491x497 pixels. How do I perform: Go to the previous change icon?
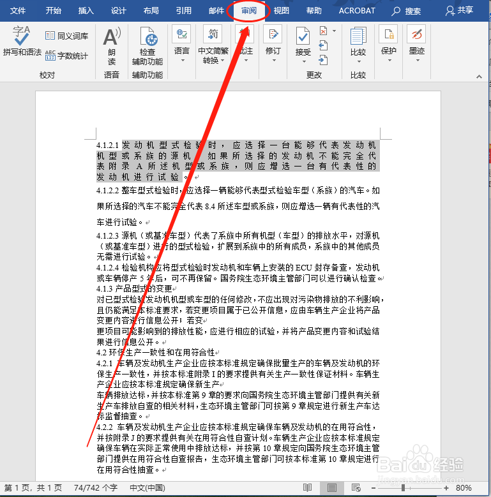[323, 46]
